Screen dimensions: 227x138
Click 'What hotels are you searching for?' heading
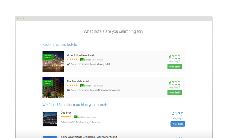point(113,31)
